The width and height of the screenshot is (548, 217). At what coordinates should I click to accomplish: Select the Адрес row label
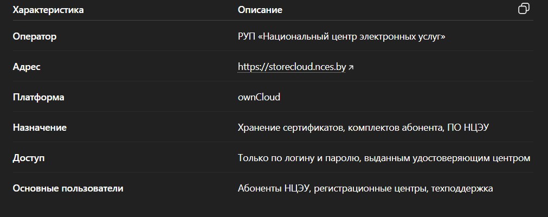[27, 67]
